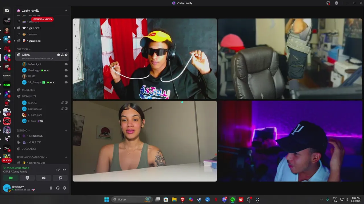The height and width of the screenshot is (204, 364).
Task: Click Share Screen button in voice panel
Action: point(27,178)
